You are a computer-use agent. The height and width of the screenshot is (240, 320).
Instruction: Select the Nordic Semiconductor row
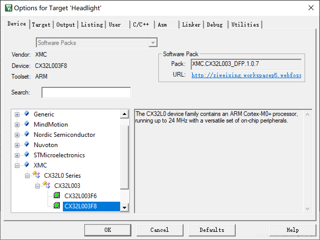[x=64, y=135]
